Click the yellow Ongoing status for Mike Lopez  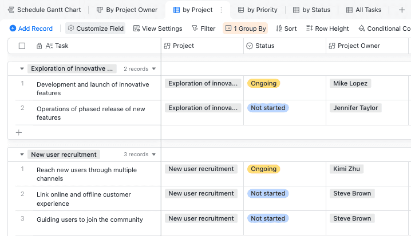click(263, 83)
